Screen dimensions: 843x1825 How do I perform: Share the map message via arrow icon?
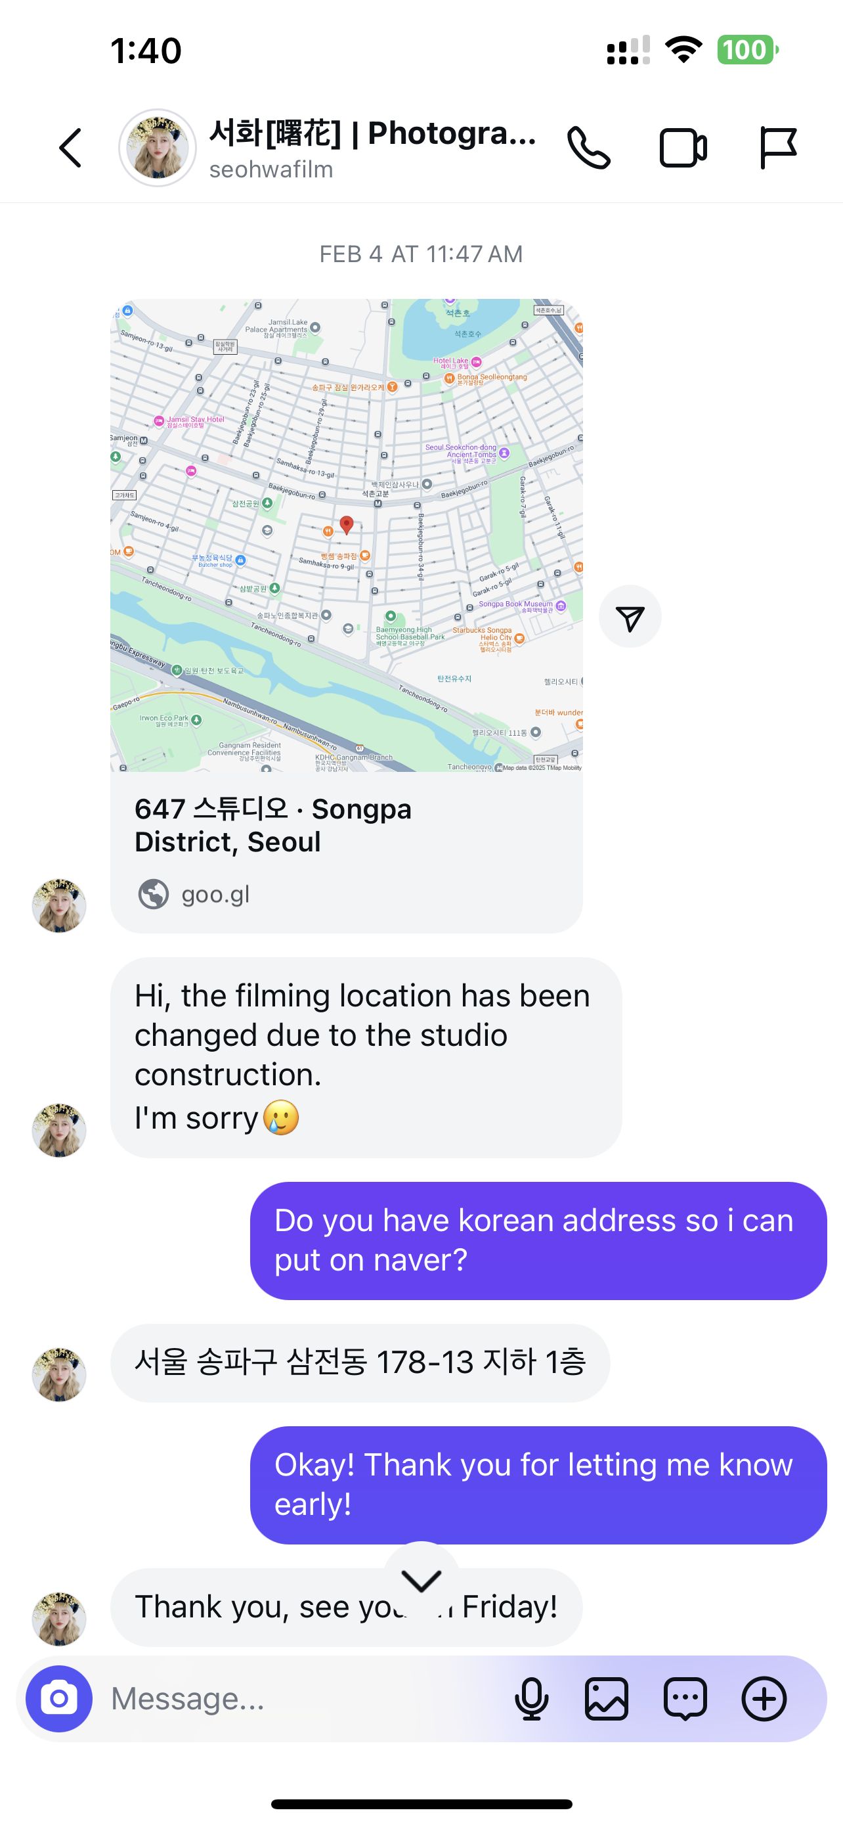pyautogui.click(x=629, y=617)
